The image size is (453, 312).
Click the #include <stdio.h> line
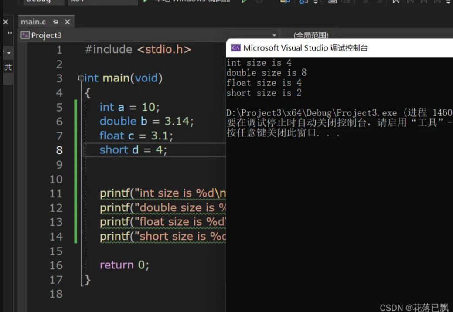click(x=138, y=49)
